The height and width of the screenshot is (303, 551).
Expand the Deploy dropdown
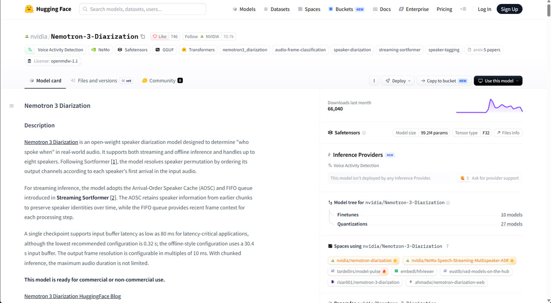click(398, 81)
